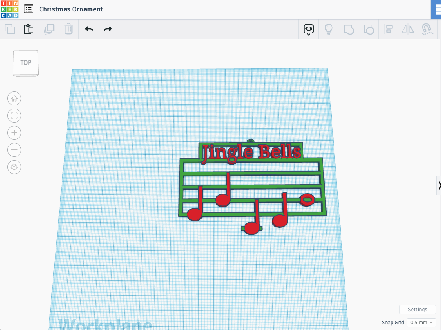
Task: Click the Tinkercad logo
Action: pos(9,9)
